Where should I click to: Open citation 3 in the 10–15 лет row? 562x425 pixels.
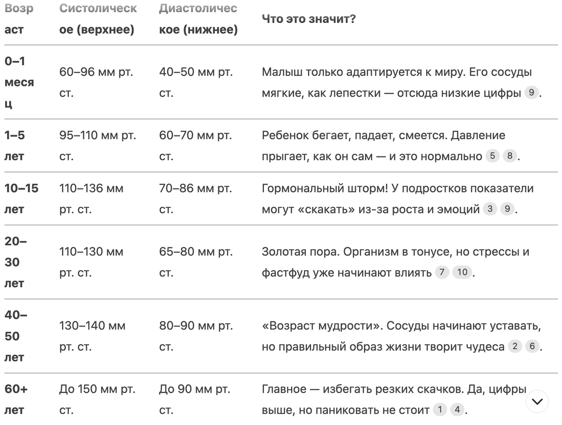(x=490, y=209)
